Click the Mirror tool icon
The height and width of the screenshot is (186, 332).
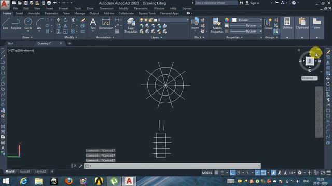[66, 26]
